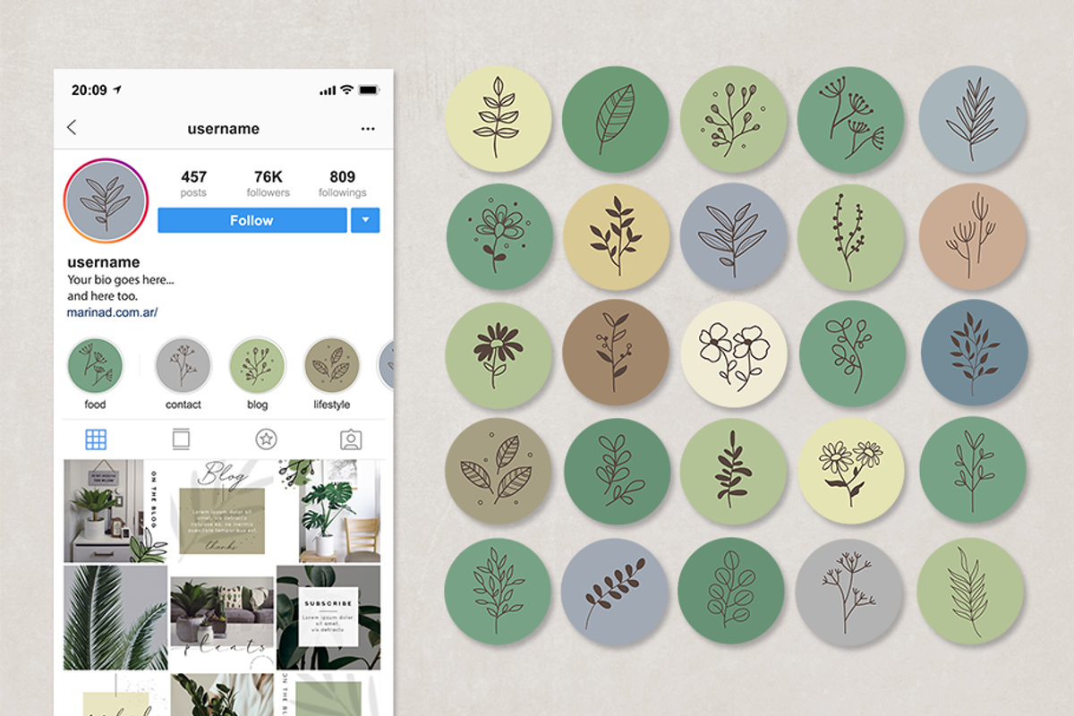Open the profile picture story ring
The height and width of the screenshot is (716, 1074).
tap(106, 200)
